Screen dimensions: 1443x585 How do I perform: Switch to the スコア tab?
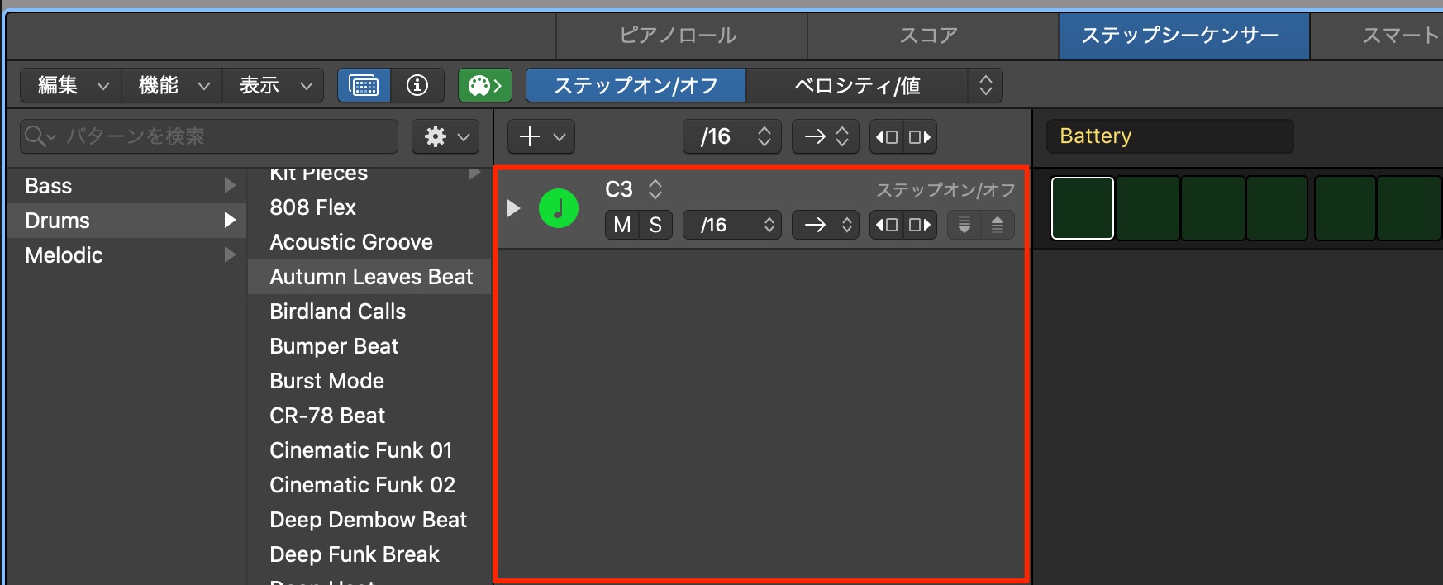pyautogui.click(x=932, y=36)
